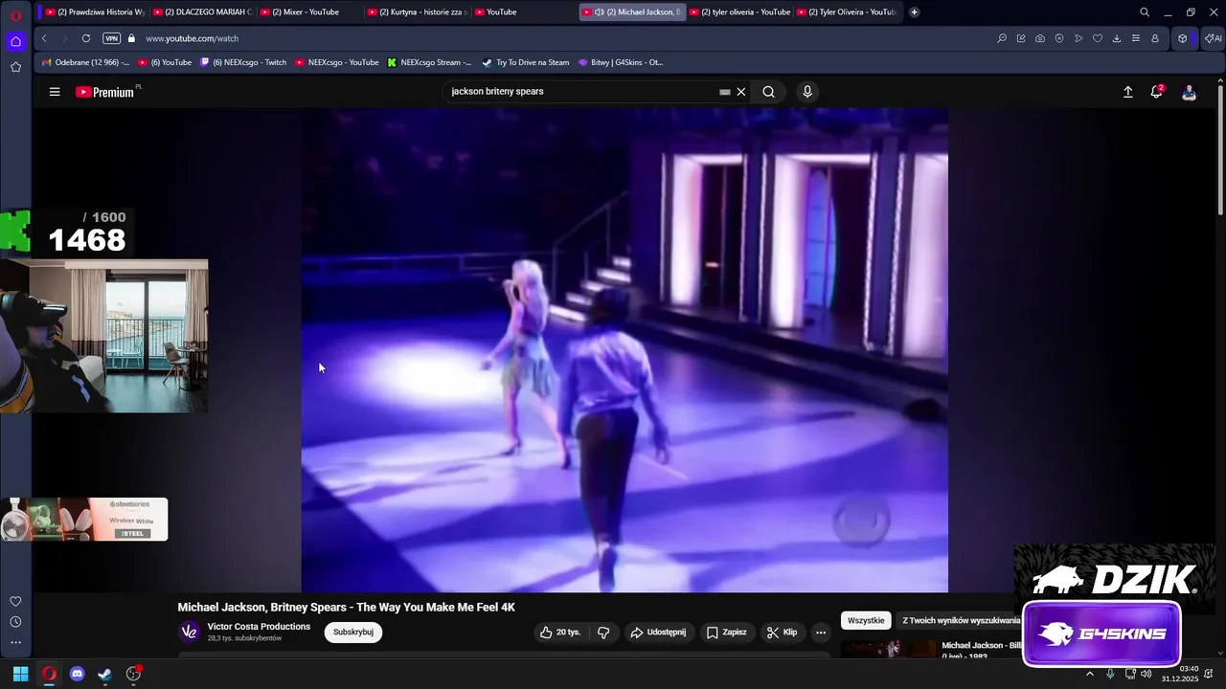This screenshot has width=1226, height=689.
Task: Switch to DLACZEGO MARIAH tab
Action: click(x=203, y=12)
